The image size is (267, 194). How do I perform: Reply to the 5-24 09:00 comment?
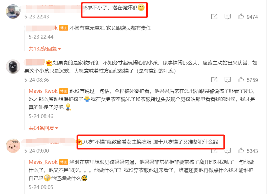click(x=228, y=151)
